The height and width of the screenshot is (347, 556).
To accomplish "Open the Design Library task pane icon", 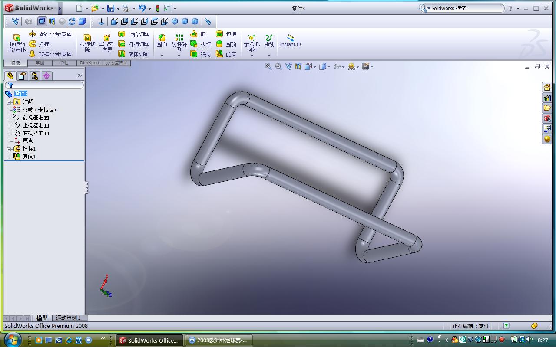I will pos(547,98).
